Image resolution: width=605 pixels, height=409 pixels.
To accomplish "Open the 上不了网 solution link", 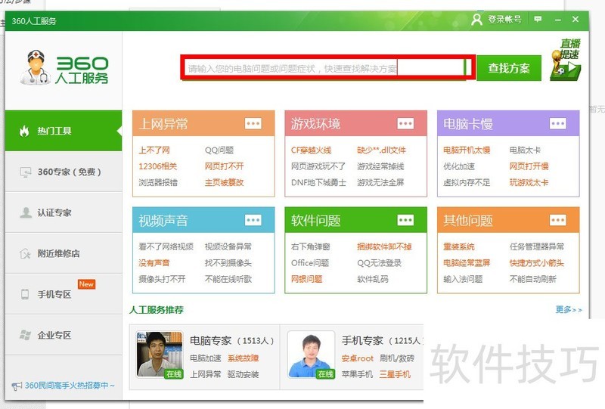I will 154,150.
